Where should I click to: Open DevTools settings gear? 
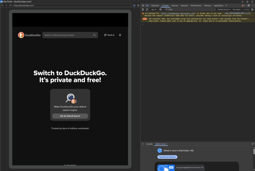click(x=248, y=5)
